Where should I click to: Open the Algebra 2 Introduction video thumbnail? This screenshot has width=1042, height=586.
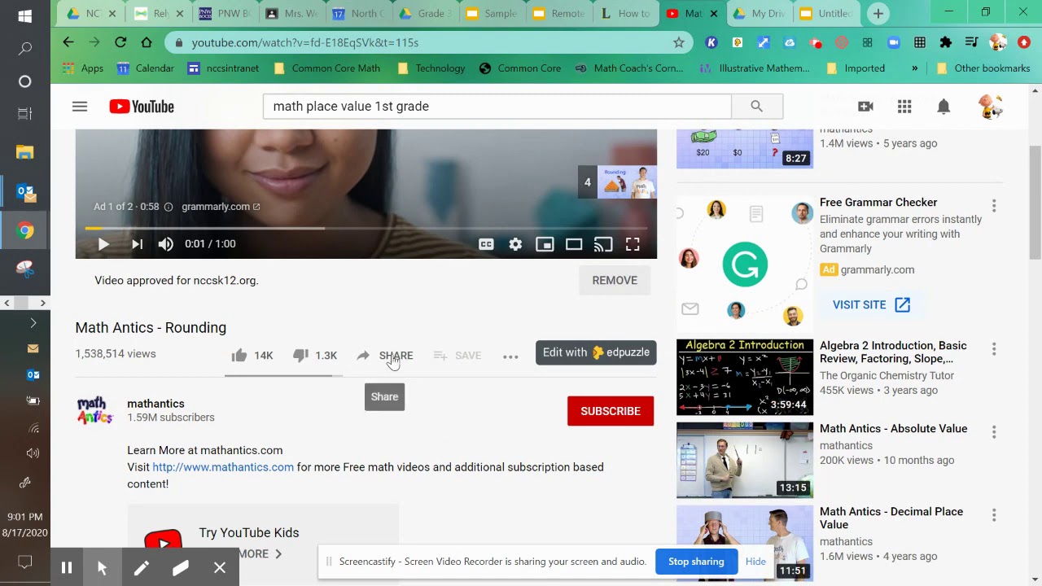click(x=745, y=377)
